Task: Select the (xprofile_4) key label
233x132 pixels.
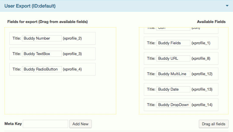Action: coord(73,69)
